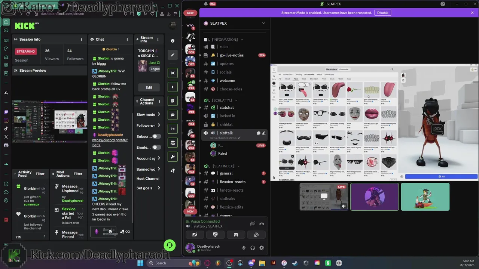This screenshot has height=269, width=479.
Task: Open the flexxico-reacts channel
Action: tap(234, 182)
